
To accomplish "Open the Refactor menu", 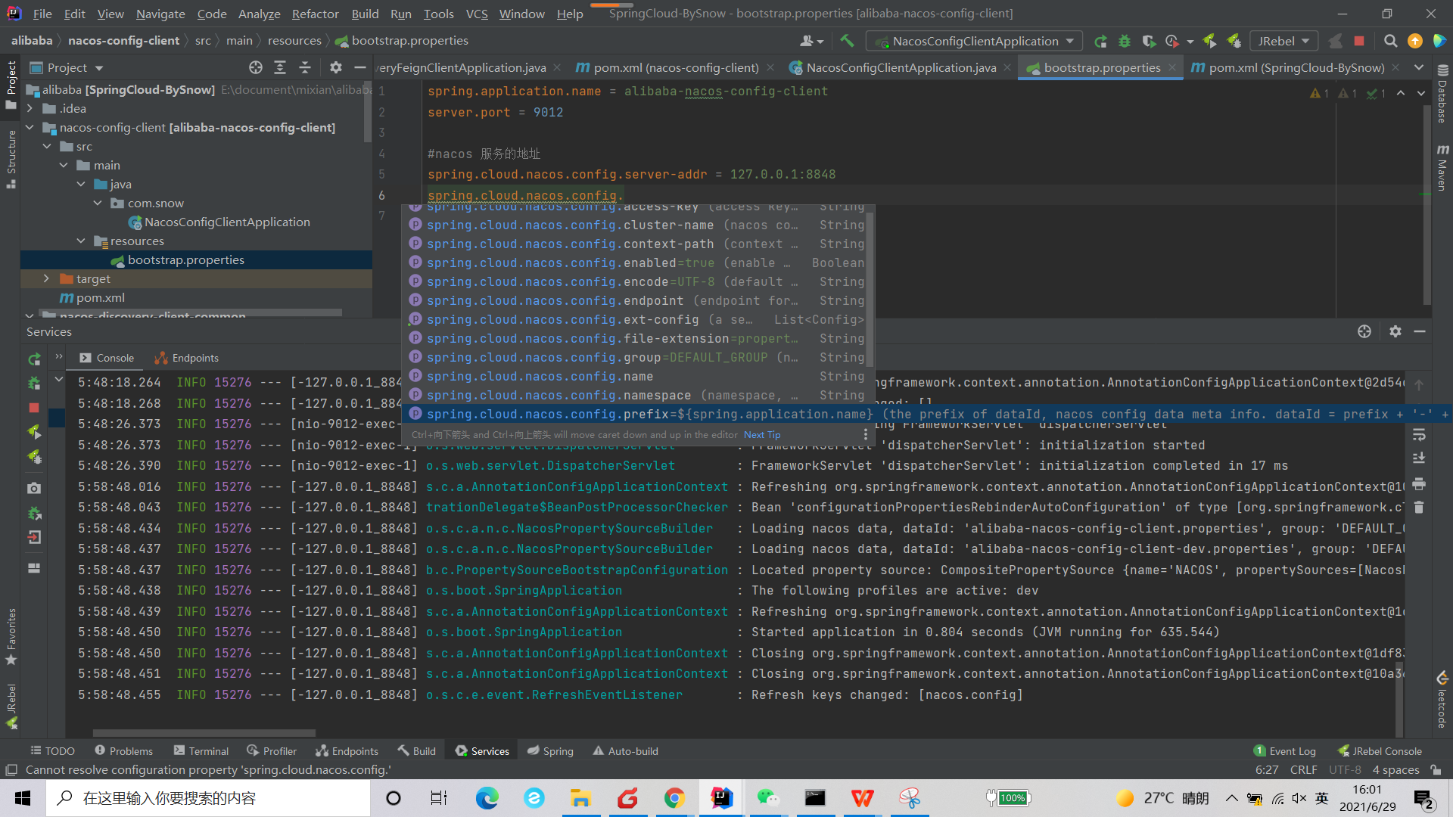I will click(x=315, y=14).
